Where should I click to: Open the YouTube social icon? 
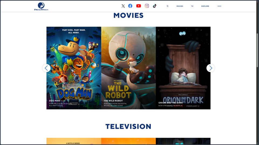pos(138,6)
